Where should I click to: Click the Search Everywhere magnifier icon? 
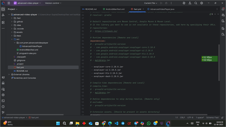click(196, 3)
